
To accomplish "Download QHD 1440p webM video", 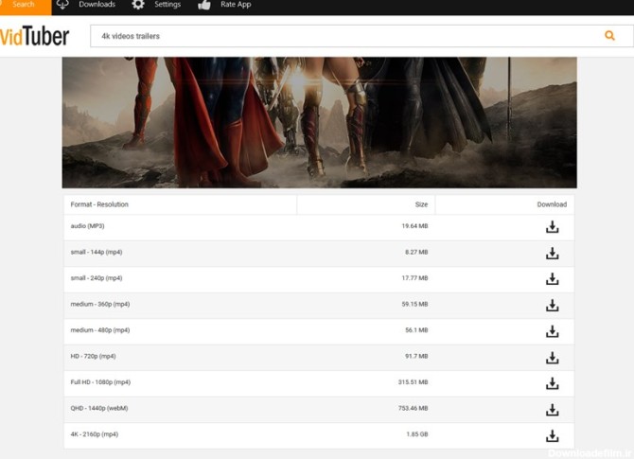I will [x=552, y=410].
